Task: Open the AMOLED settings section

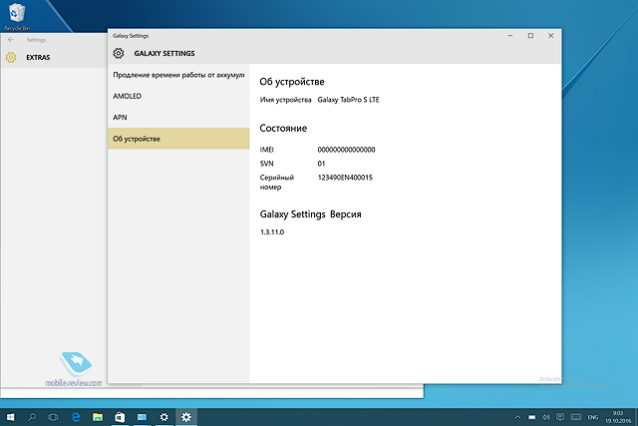Action: tap(178, 96)
